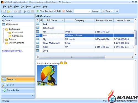Click the navigation pane options arrow
This screenshot has width=138, height=103.
pos(32,96)
